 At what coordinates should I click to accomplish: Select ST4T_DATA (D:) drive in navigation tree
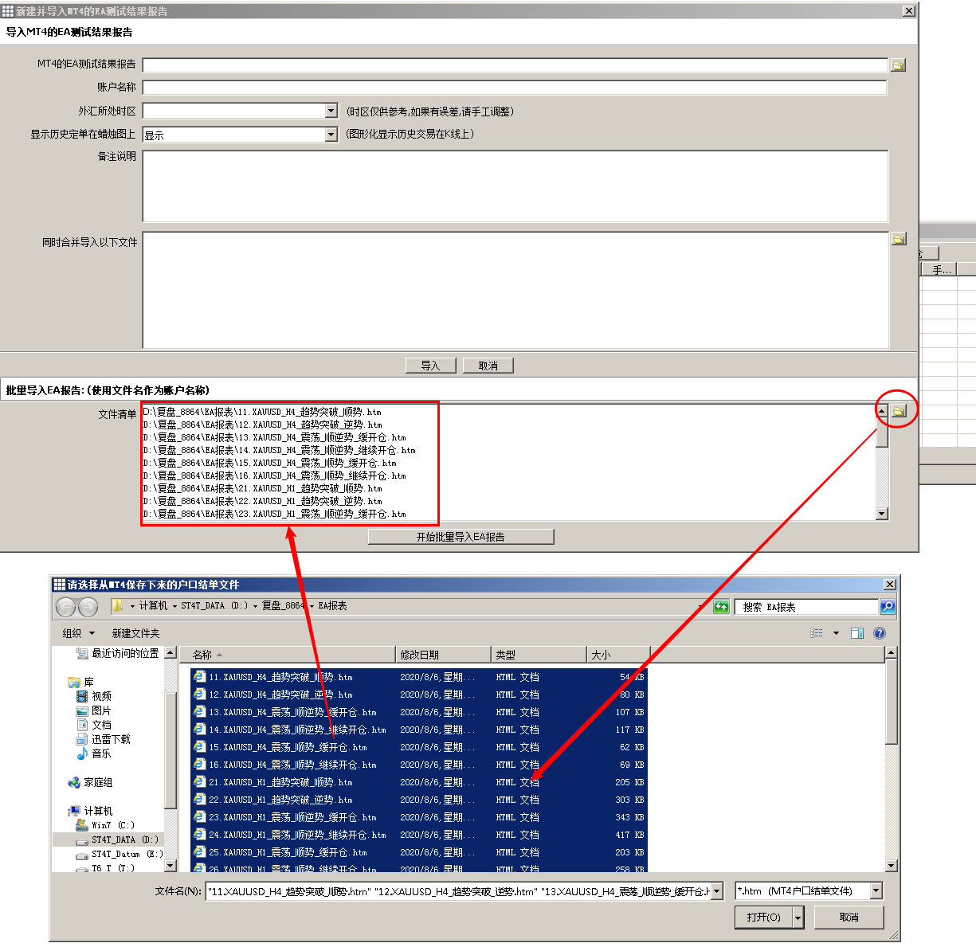124,839
